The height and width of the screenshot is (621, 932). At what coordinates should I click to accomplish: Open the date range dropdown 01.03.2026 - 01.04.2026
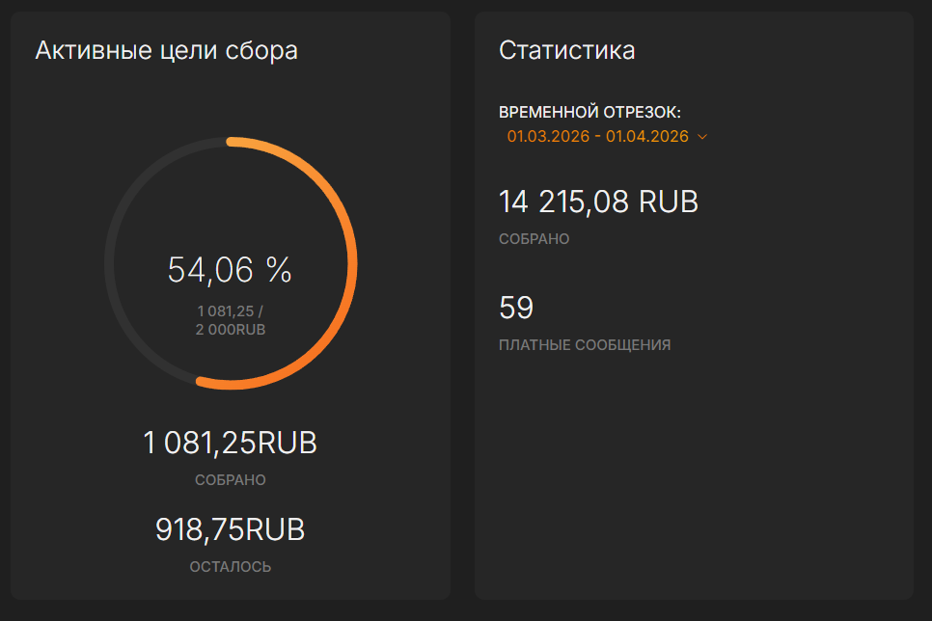pyautogui.click(x=607, y=137)
